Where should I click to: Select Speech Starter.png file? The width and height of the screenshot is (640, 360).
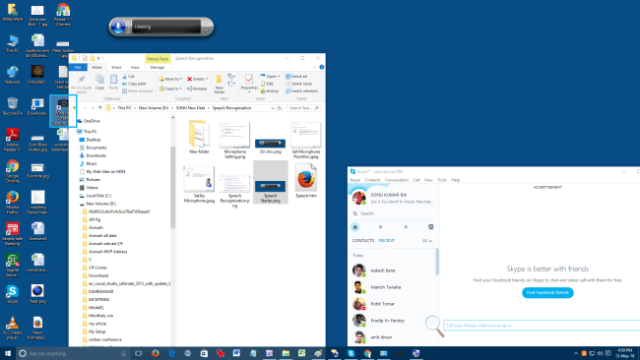[270, 182]
